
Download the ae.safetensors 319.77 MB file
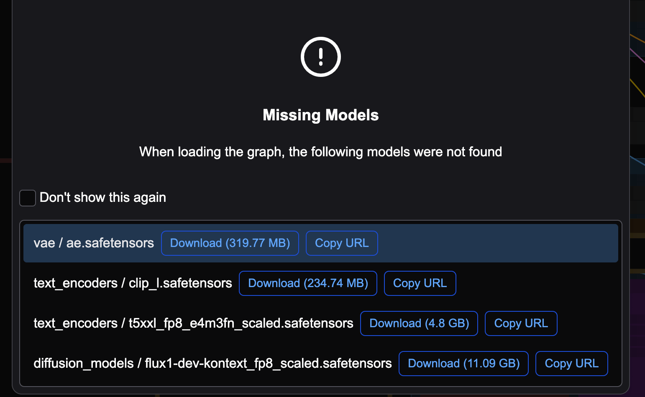tap(230, 243)
